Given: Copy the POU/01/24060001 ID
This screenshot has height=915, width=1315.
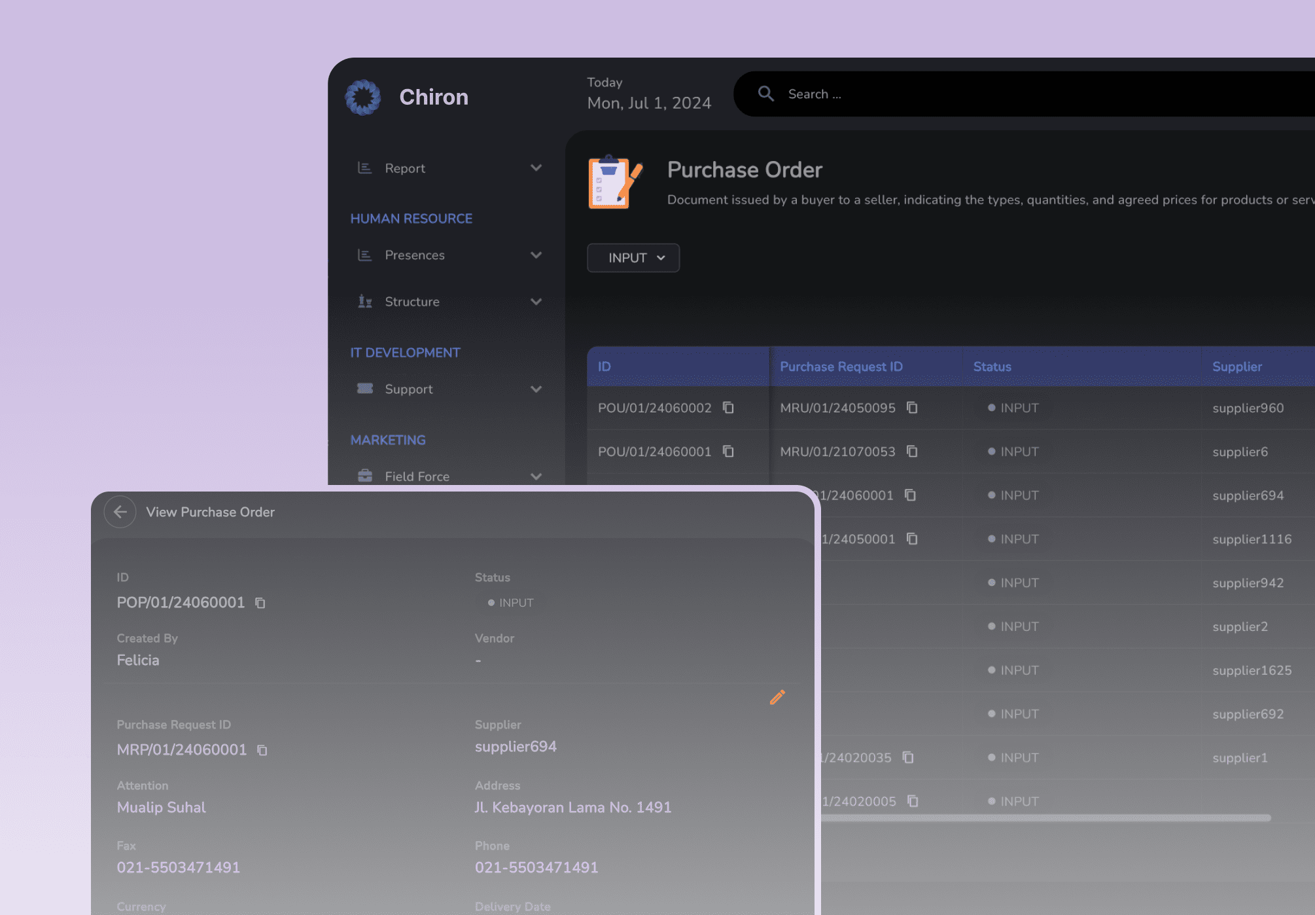Looking at the screenshot, I should (728, 452).
